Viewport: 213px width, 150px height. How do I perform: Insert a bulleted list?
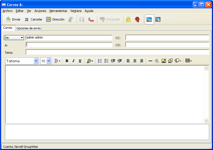106,61
